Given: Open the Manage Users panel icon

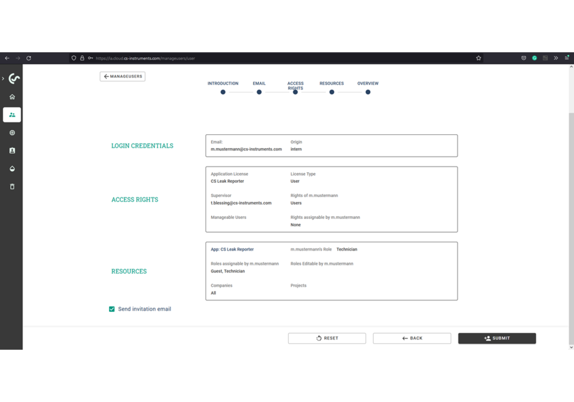Looking at the screenshot, I should [x=12, y=114].
